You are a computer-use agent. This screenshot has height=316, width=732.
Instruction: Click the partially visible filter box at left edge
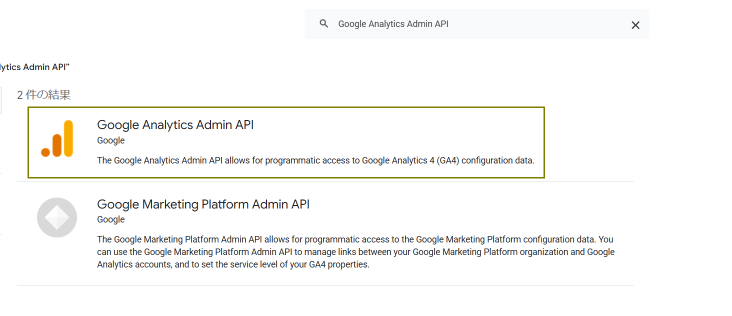(1, 100)
